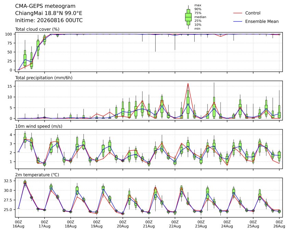289x232 pixels.
Task: Click the "00Z 20Aug" x-axis tick label
Action: (x=123, y=224)
